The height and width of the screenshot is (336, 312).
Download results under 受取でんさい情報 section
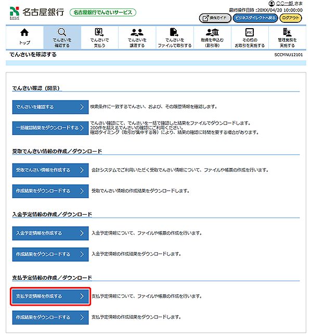[x=50, y=191]
